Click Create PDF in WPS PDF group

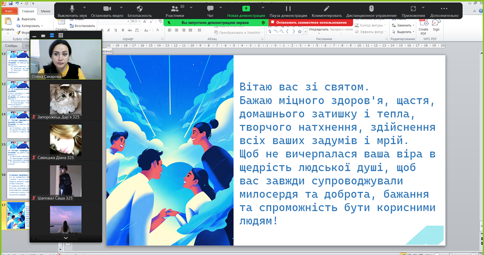click(x=424, y=30)
